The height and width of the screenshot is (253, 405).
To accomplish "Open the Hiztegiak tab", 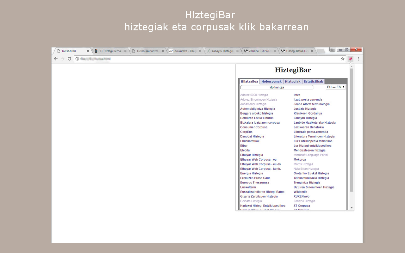I will (292, 81).
